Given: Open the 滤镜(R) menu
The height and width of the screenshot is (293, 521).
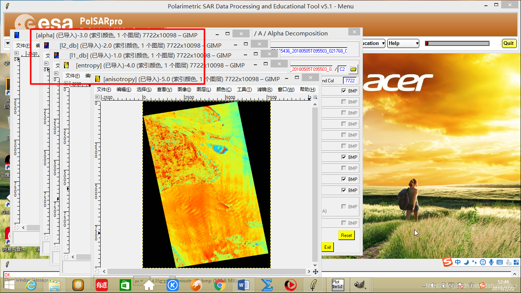Looking at the screenshot, I should (x=265, y=90).
